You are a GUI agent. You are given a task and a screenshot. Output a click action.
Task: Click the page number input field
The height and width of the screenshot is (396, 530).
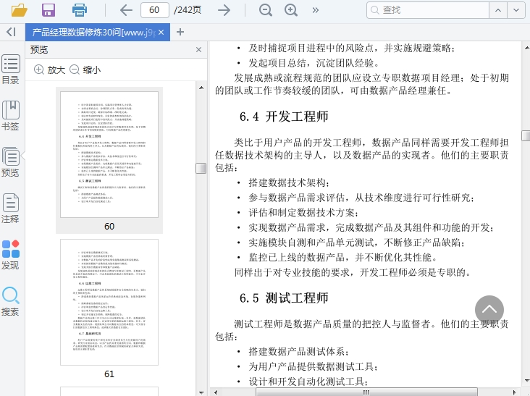point(154,10)
